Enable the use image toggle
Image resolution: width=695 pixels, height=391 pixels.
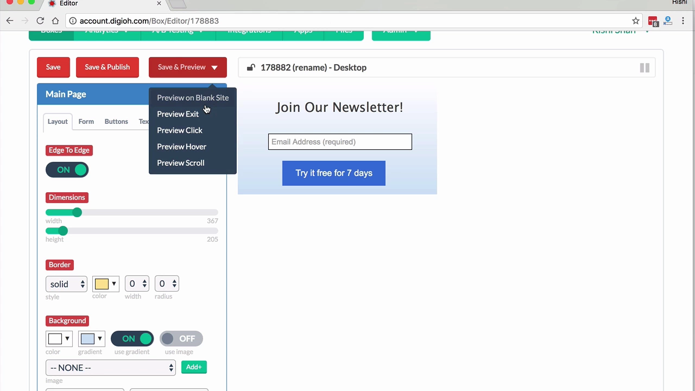[x=181, y=339]
